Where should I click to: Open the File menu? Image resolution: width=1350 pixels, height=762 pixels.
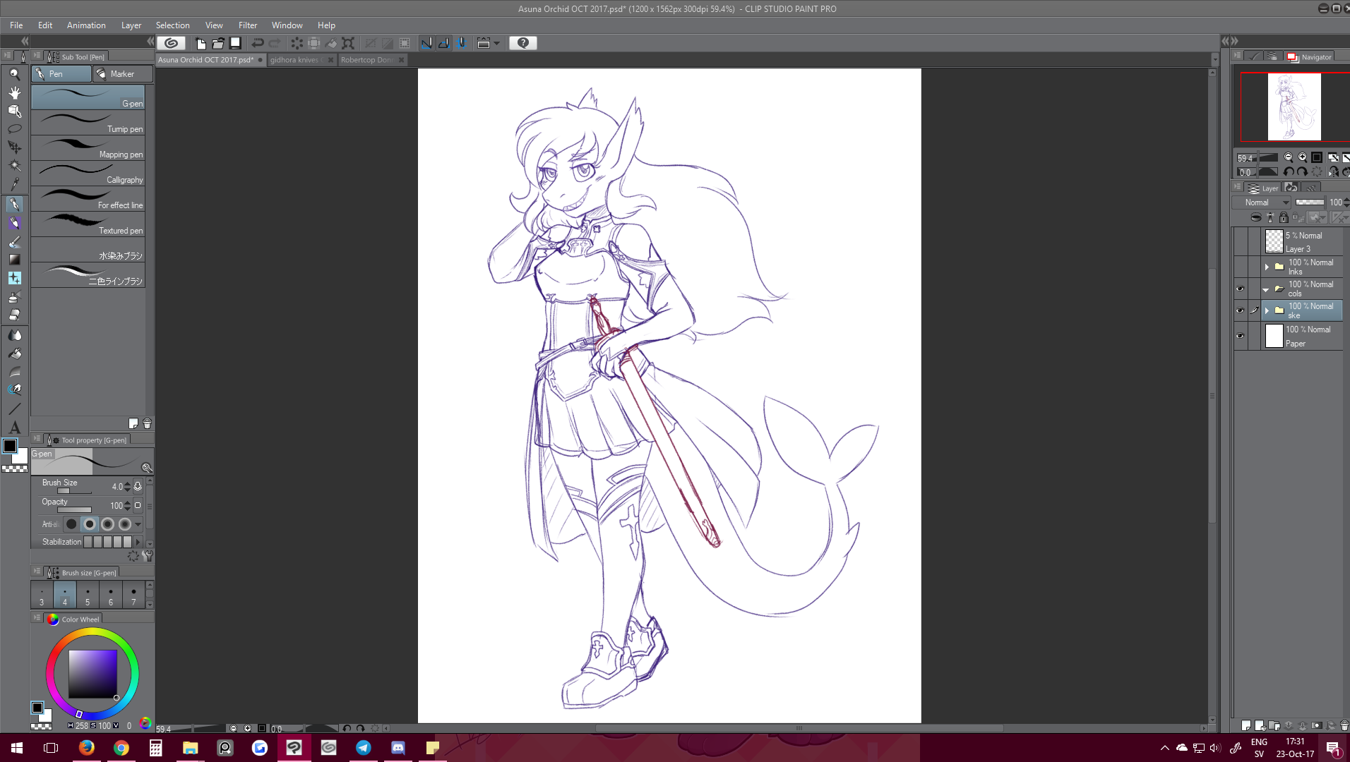coord(16,25)
